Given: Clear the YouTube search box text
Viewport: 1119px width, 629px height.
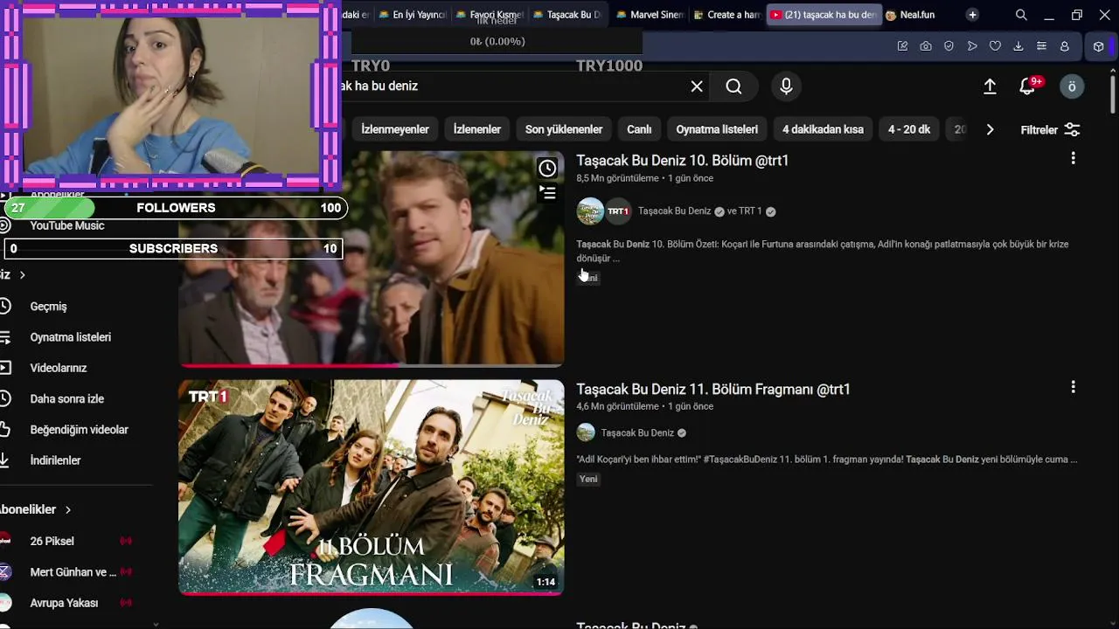Looking at the screenshot, I should (697, 86).
